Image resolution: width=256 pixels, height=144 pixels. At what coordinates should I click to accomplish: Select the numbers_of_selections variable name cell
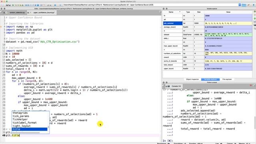(172, 54)
